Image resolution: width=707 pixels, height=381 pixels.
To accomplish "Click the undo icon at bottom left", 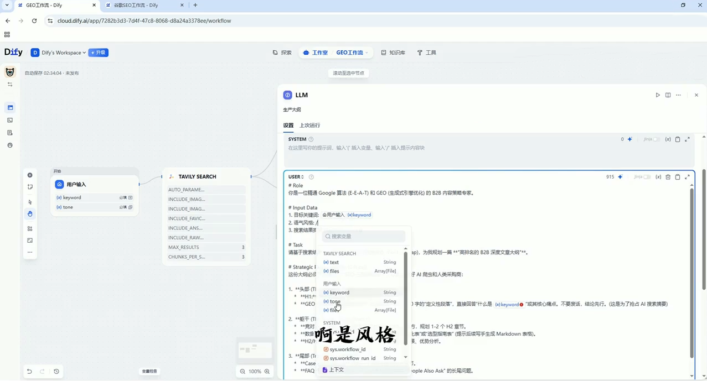I will point(29,371).
